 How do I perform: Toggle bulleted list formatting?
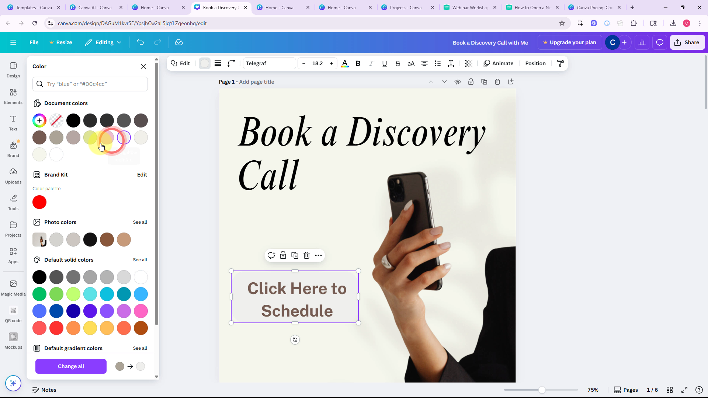coord(438,63)
